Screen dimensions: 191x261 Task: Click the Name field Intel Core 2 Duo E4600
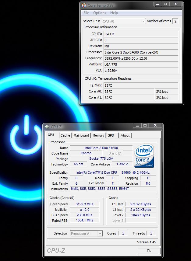tap(101, 148)
